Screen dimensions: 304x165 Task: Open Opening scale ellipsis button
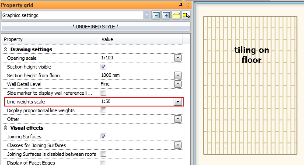coord(178,58)
